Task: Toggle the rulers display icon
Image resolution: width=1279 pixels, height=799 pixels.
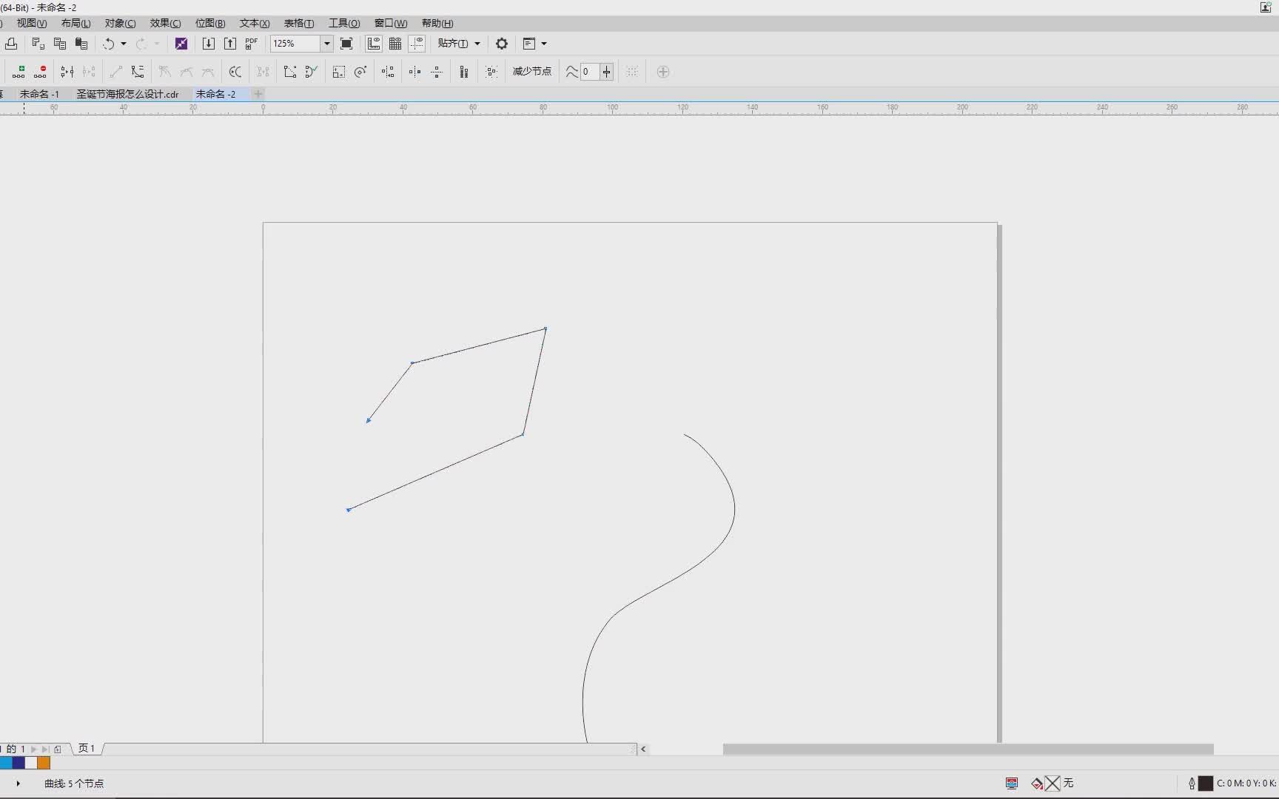Action: click(373, 44)
